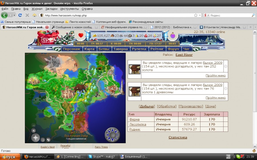Click the Firefox home button
Image resolution: width=257 pixels, height=160 pixels.
[x=35, y=15]
